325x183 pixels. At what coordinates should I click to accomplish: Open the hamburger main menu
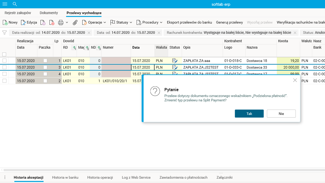coord(5,4)
